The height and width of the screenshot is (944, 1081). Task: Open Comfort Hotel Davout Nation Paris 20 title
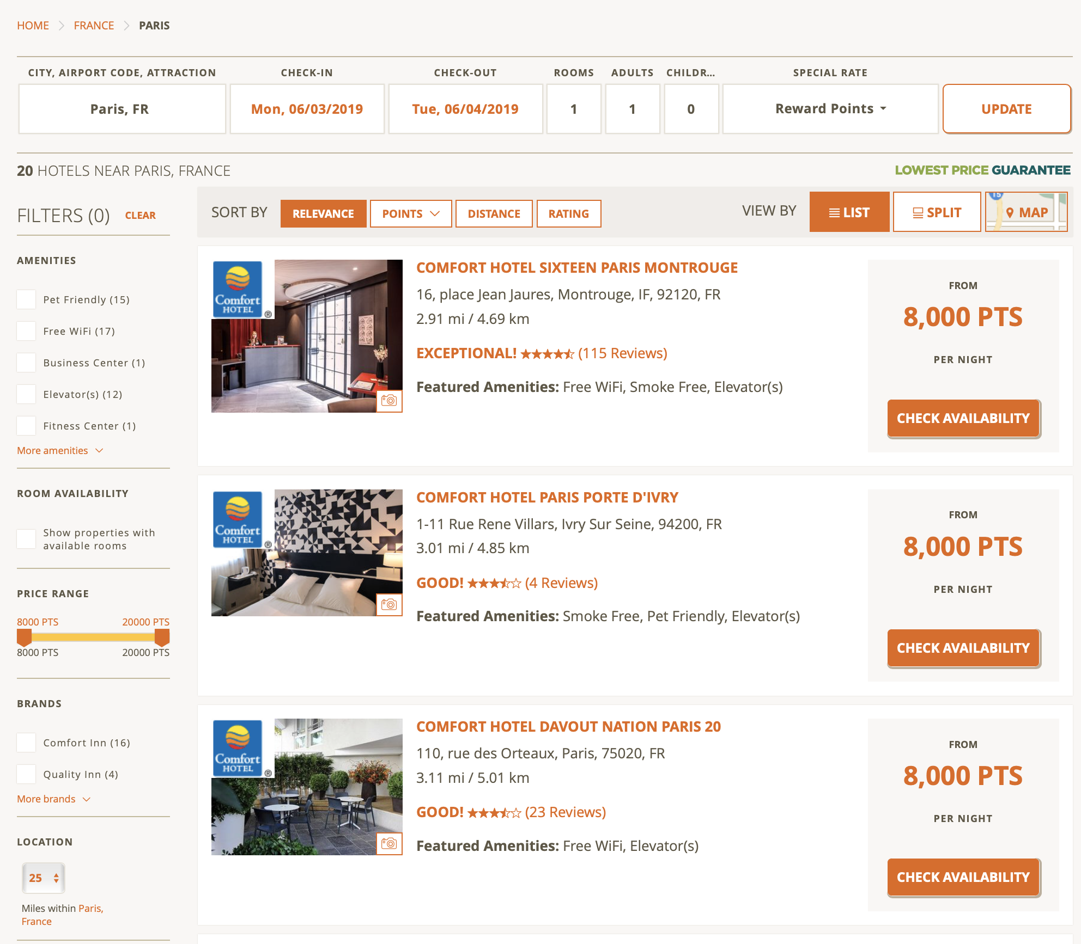pos(568,727)
